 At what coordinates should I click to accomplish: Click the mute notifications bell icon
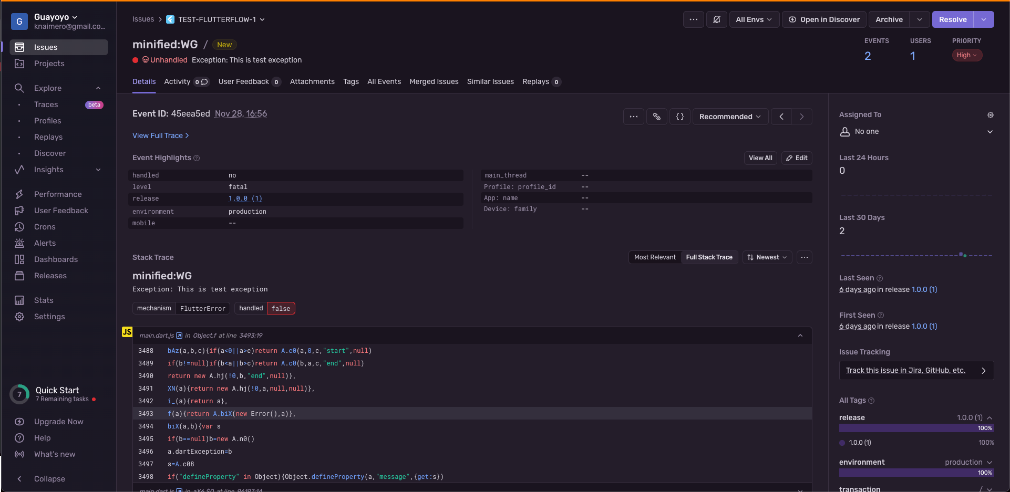point(716,19)
